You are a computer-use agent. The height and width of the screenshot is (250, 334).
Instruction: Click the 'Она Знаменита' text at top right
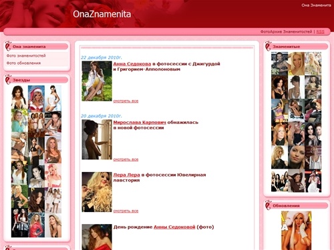tap(316, 5)
